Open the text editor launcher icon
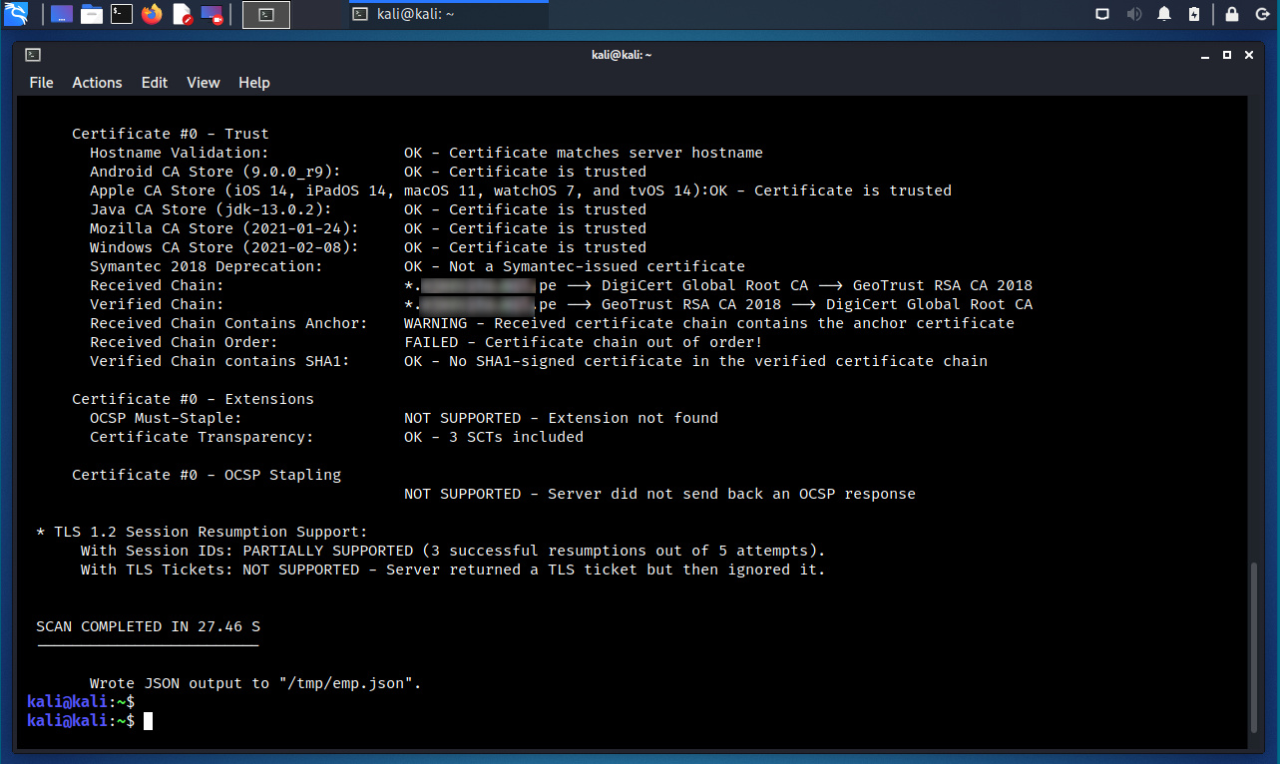Viewport: 1280px width, 764px height. click(182, 14)
